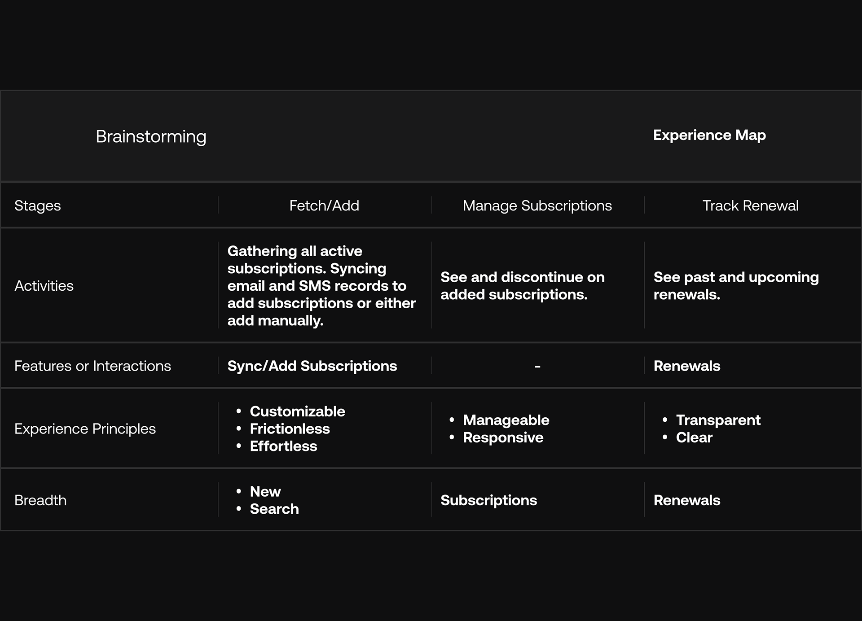The width and height of the screenshot is (862, 621).
Task: Open the Track Renewal stage header
Action: click(750, 206)
